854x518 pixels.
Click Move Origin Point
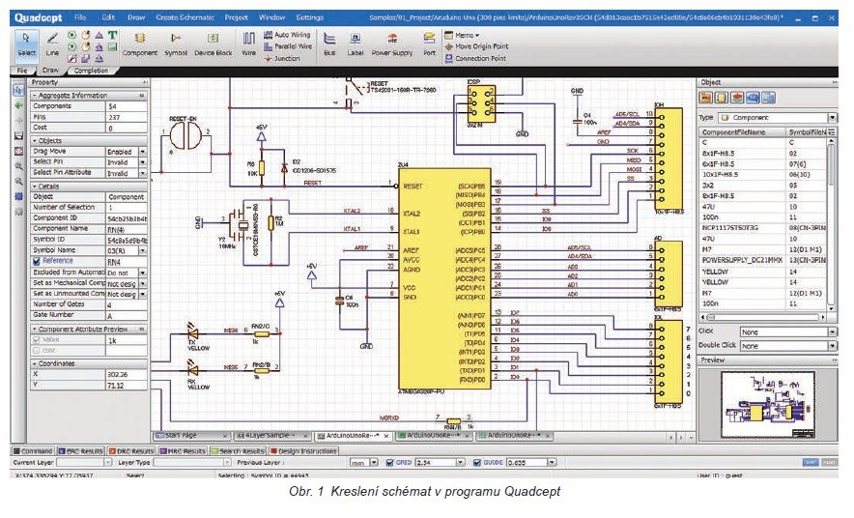coord(476,46)
